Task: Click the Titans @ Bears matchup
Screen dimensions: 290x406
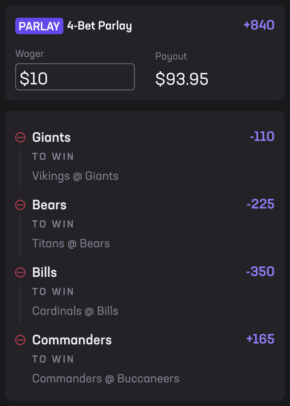Action: [71, 244]
